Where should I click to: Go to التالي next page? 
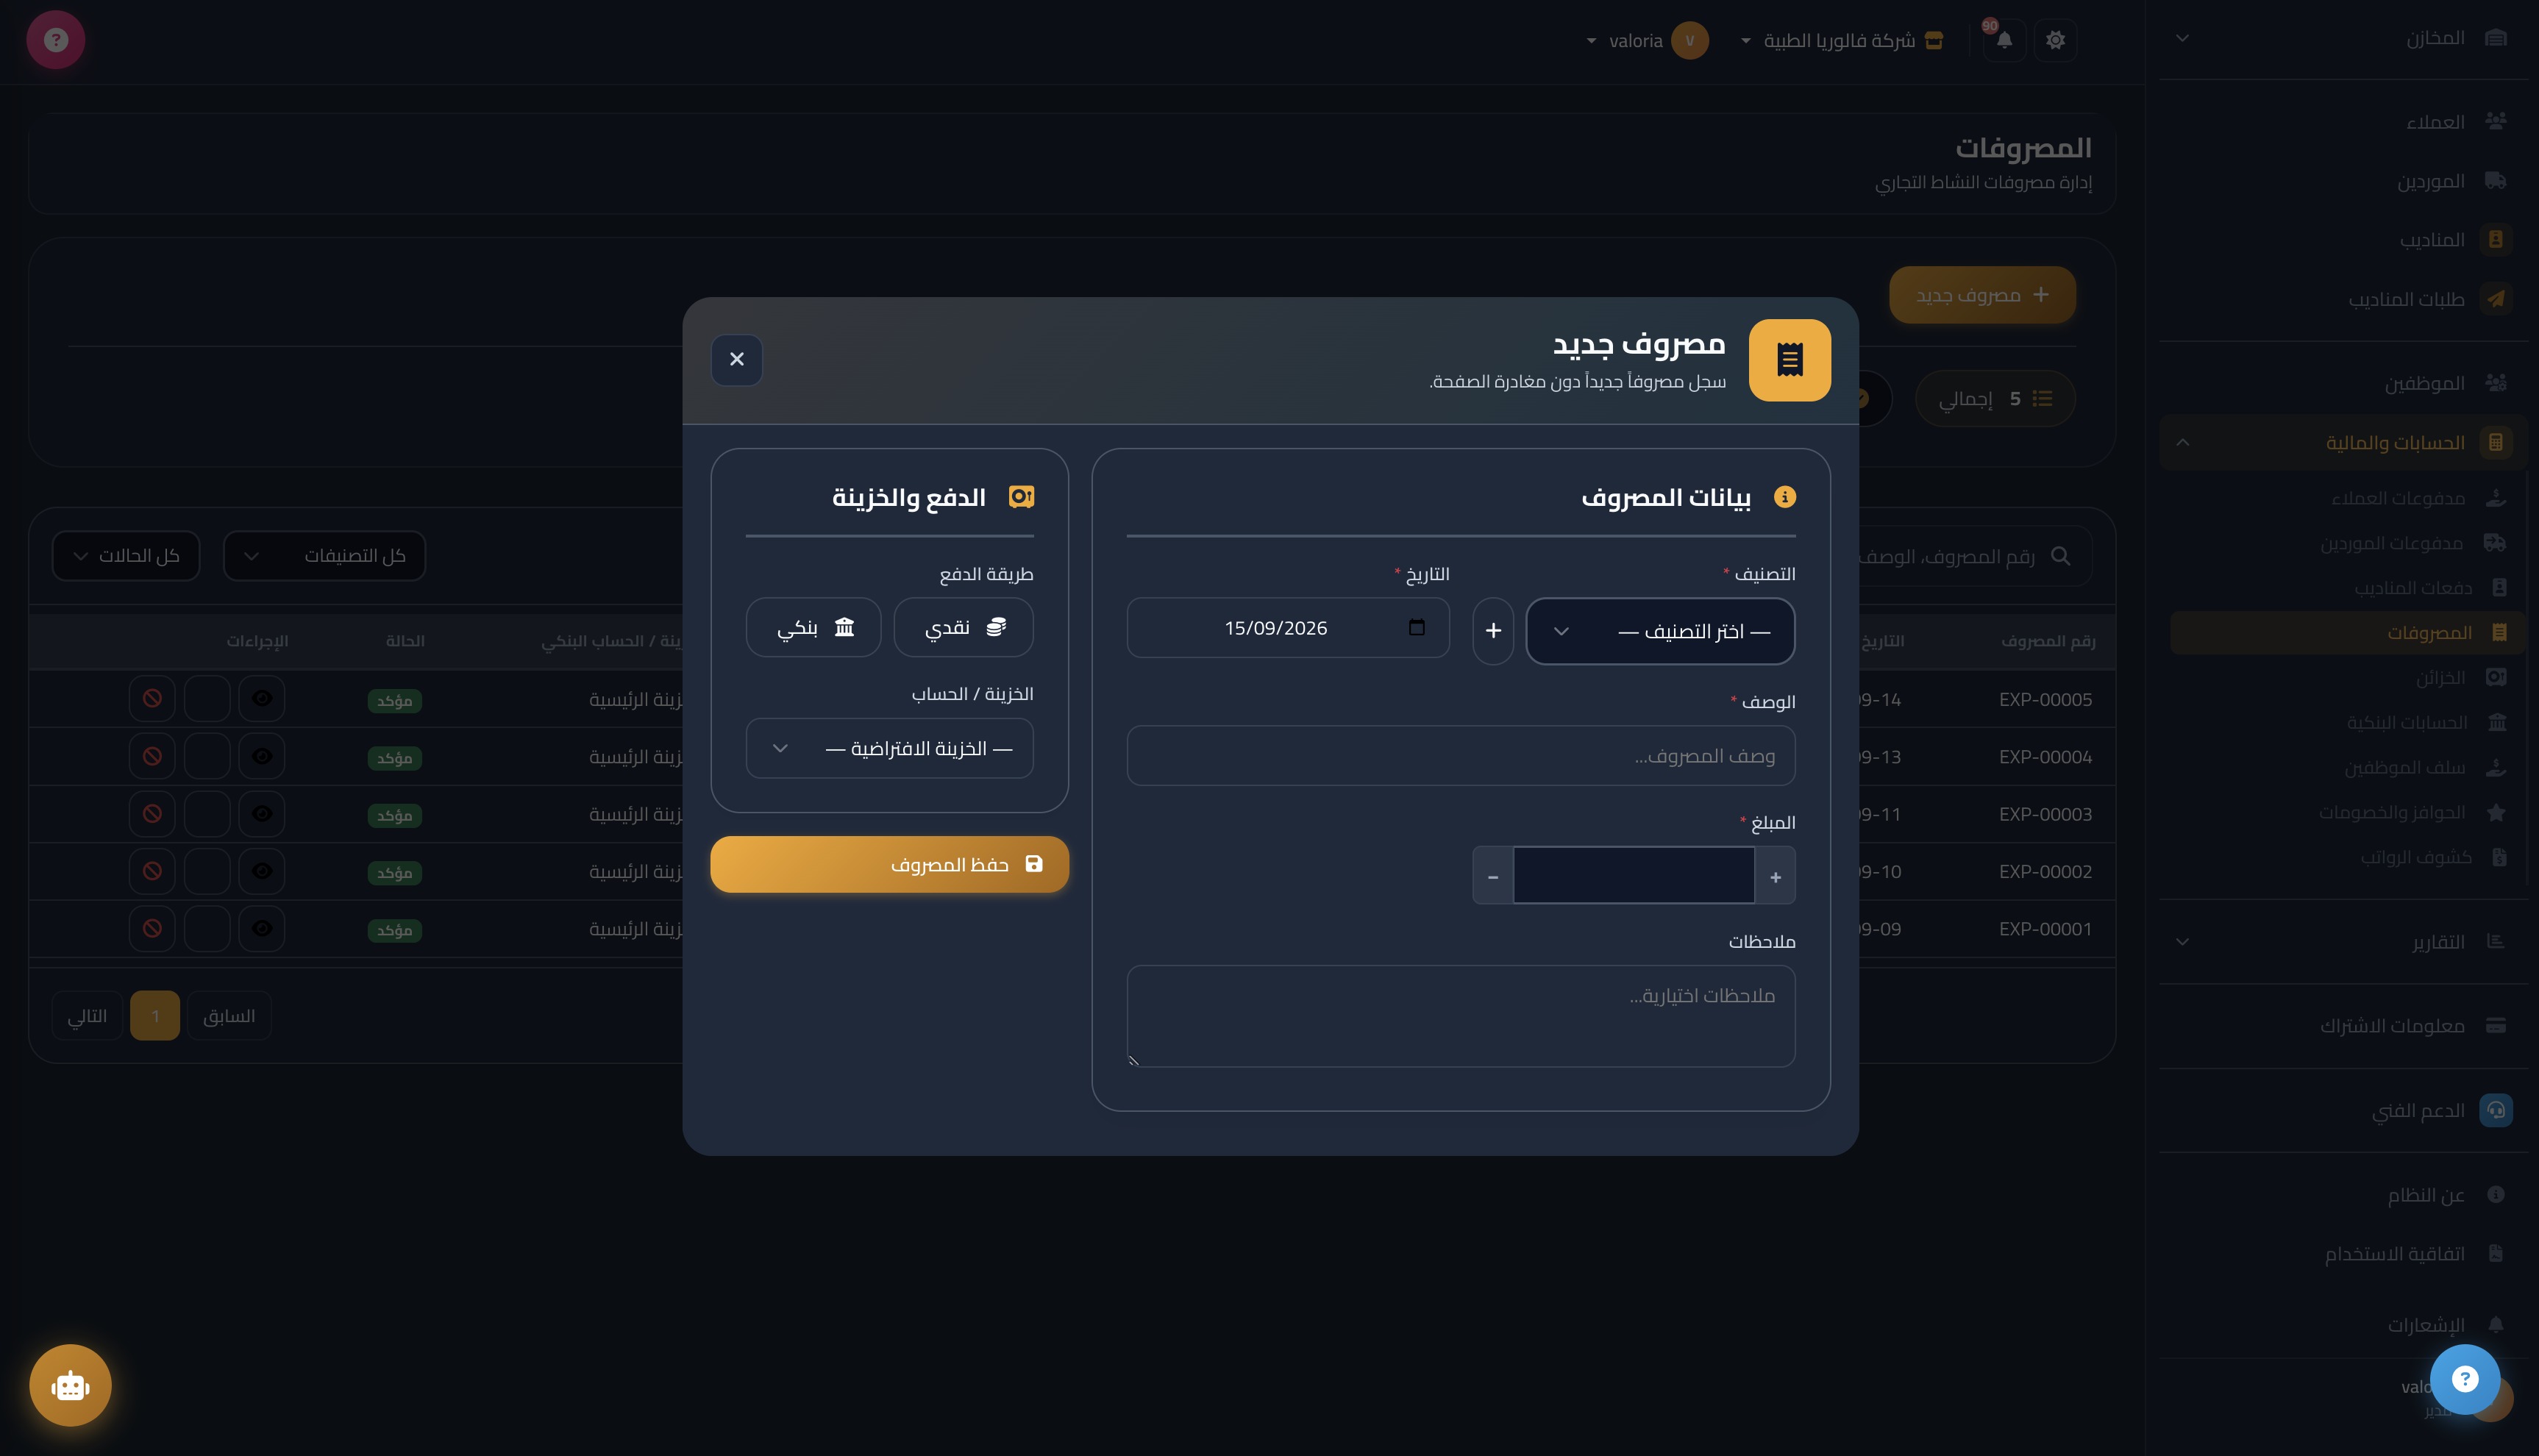[x=87, y=1016]
